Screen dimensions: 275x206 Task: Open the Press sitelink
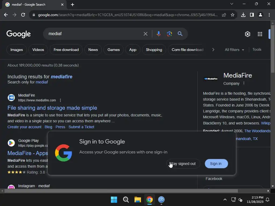(x=60, y=127)
